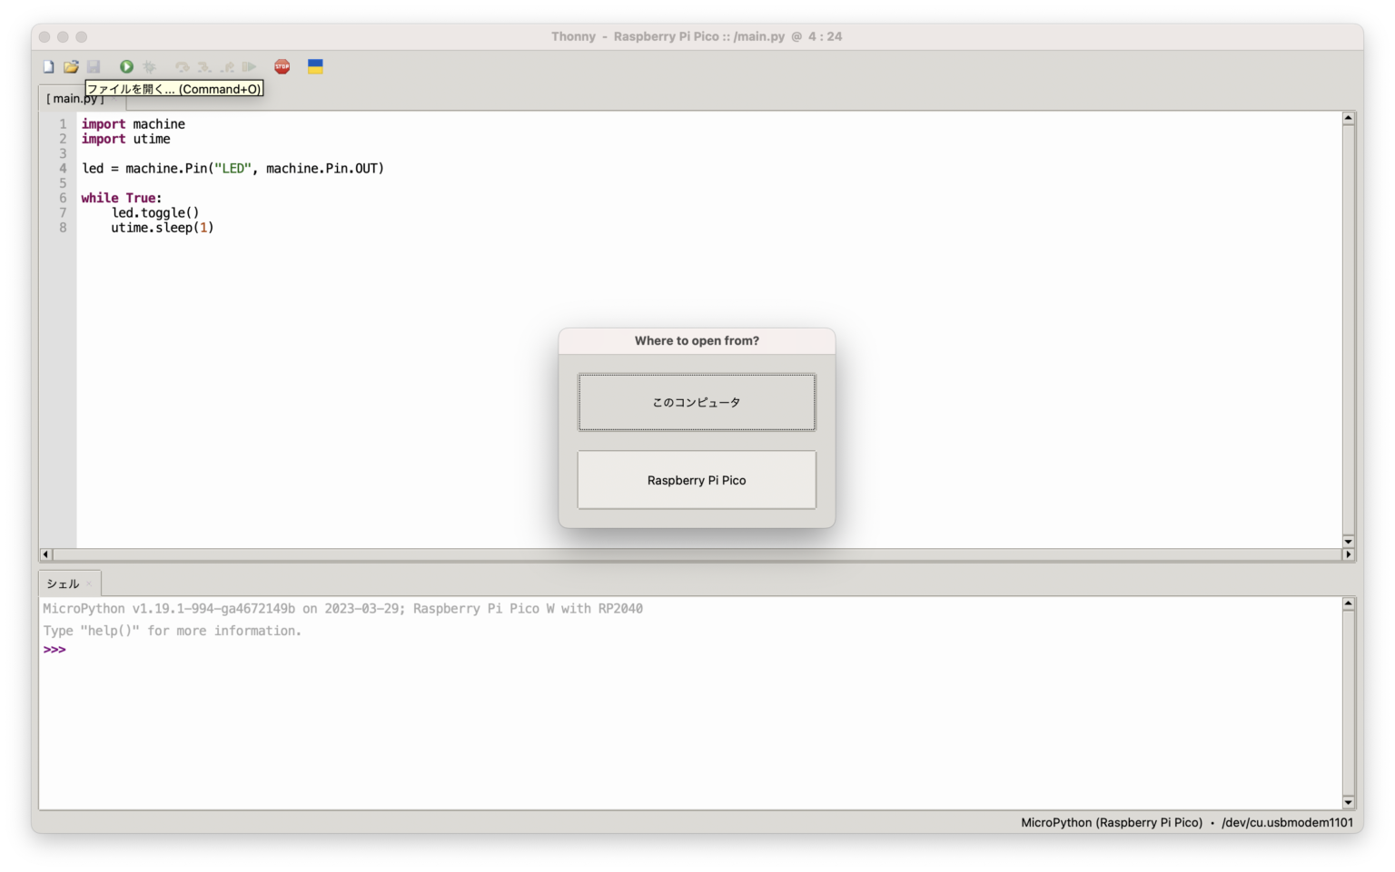Viewport: 1395px width, 872px height.
Task: Start debugging with the bug icon
Action: coord(149,65)
